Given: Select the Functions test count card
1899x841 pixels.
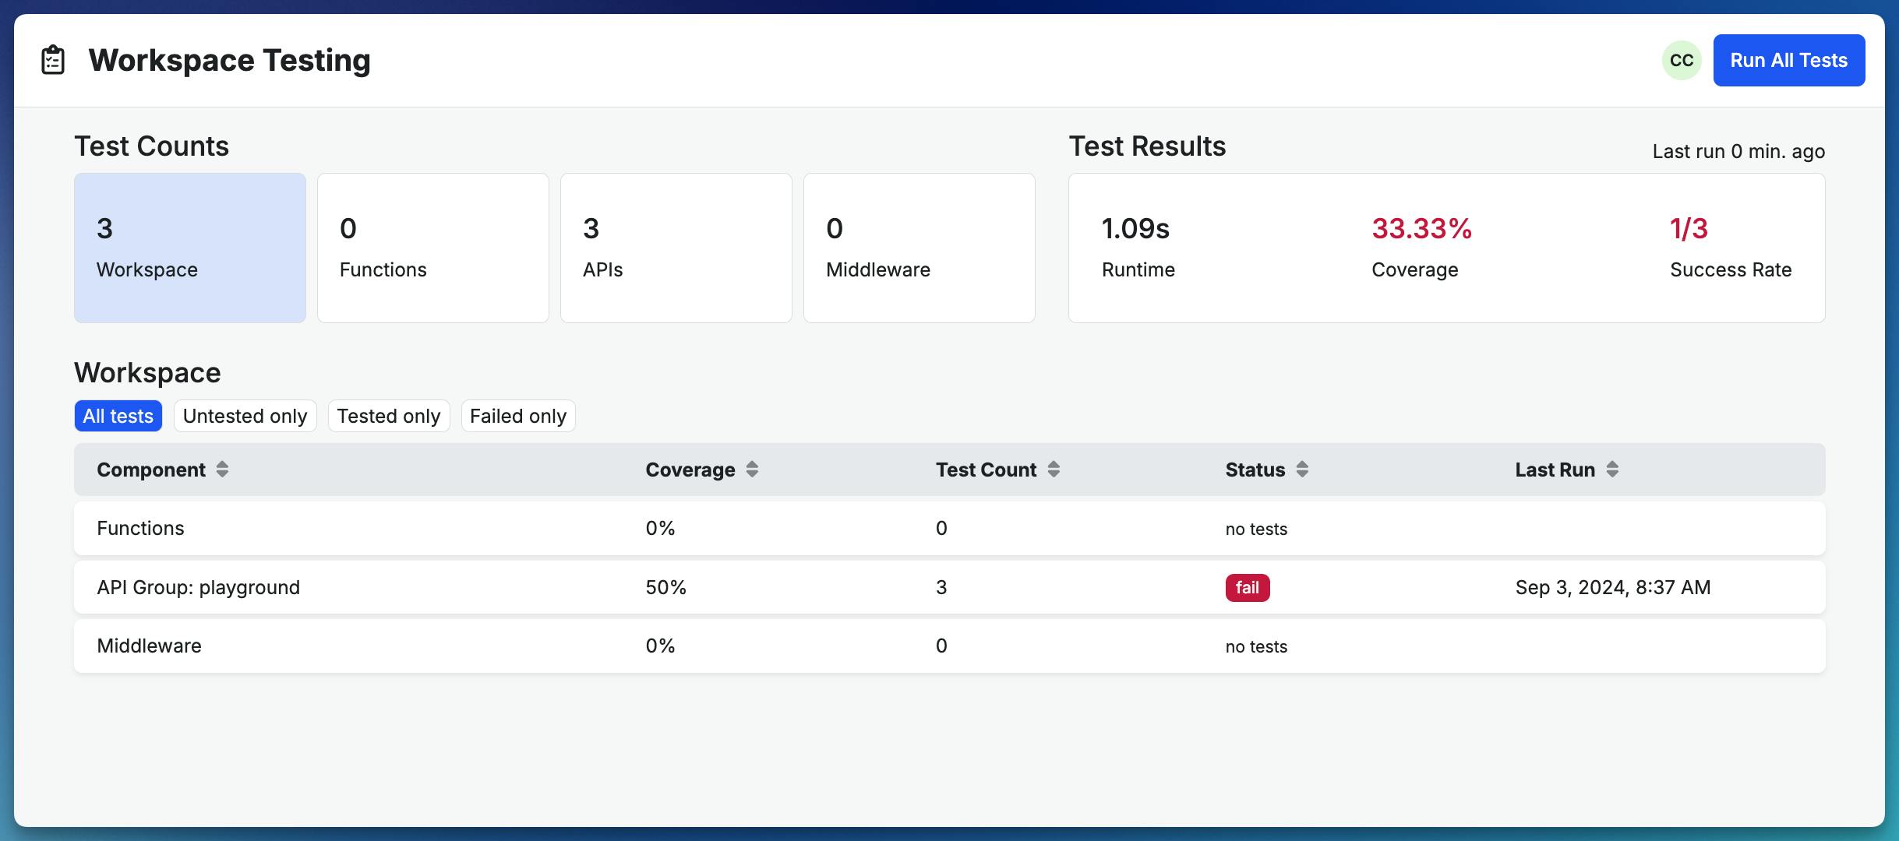Looking at the screenshot, I should (433, 248).
